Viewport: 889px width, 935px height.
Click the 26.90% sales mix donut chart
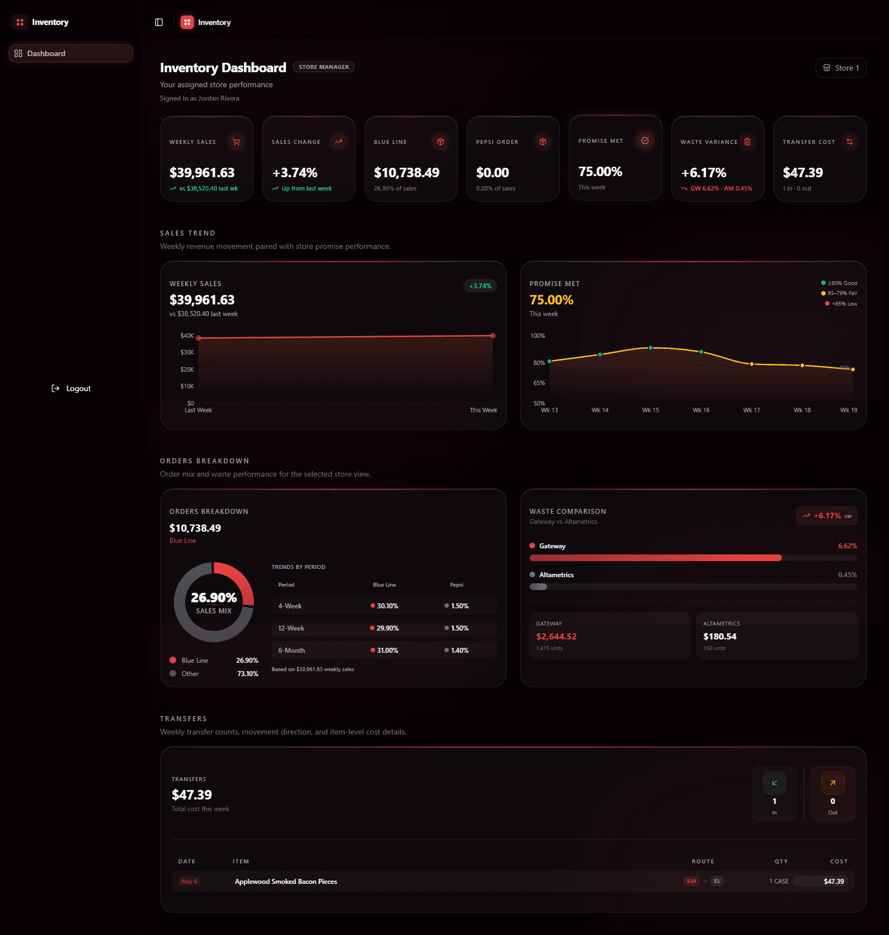click(214, 602)
